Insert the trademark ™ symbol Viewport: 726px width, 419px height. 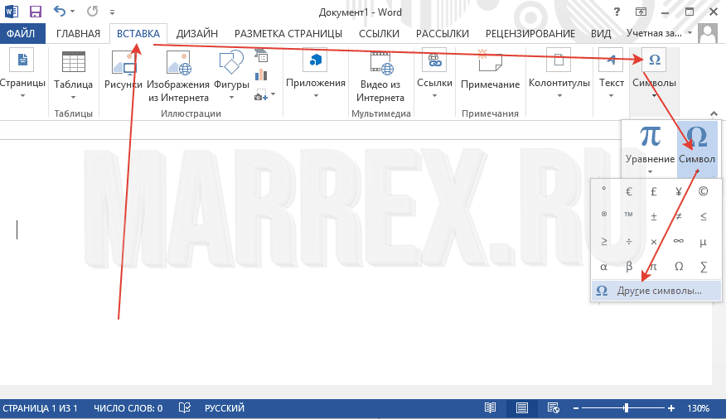(629, 216)
